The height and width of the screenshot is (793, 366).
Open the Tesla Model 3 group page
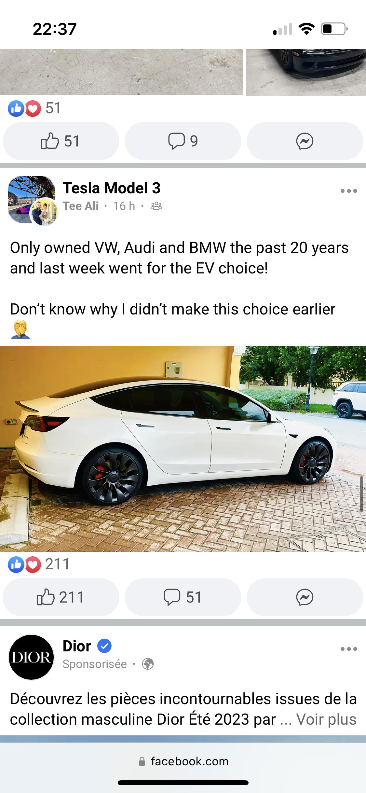(112, 188)
